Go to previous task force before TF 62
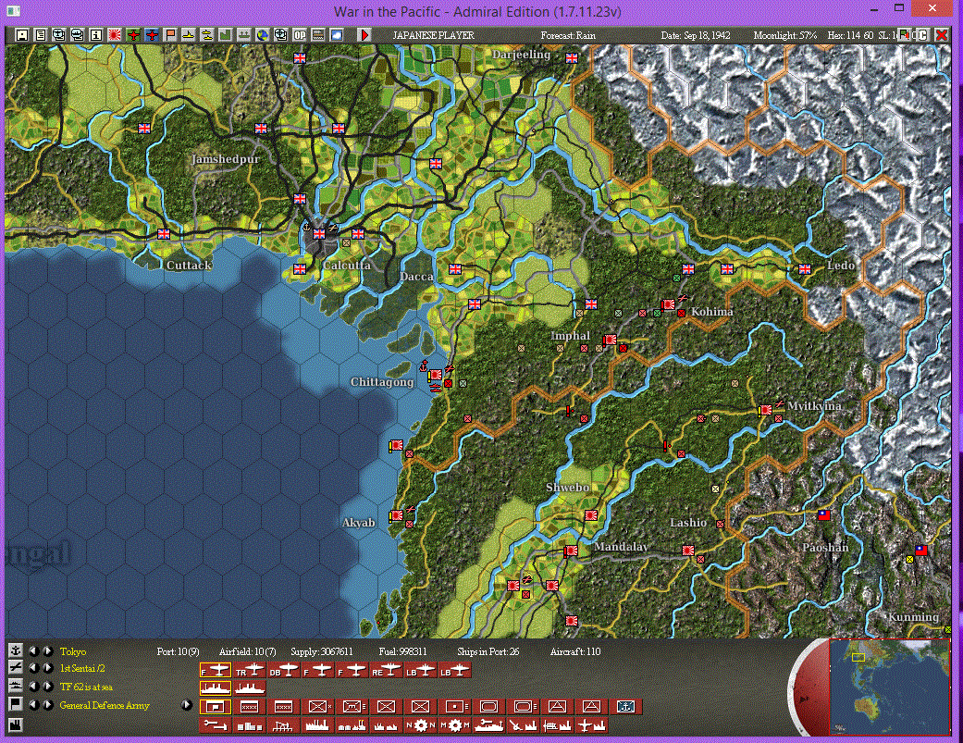Image resolution: width=963 pixels, height=743 pixels. 34,686
